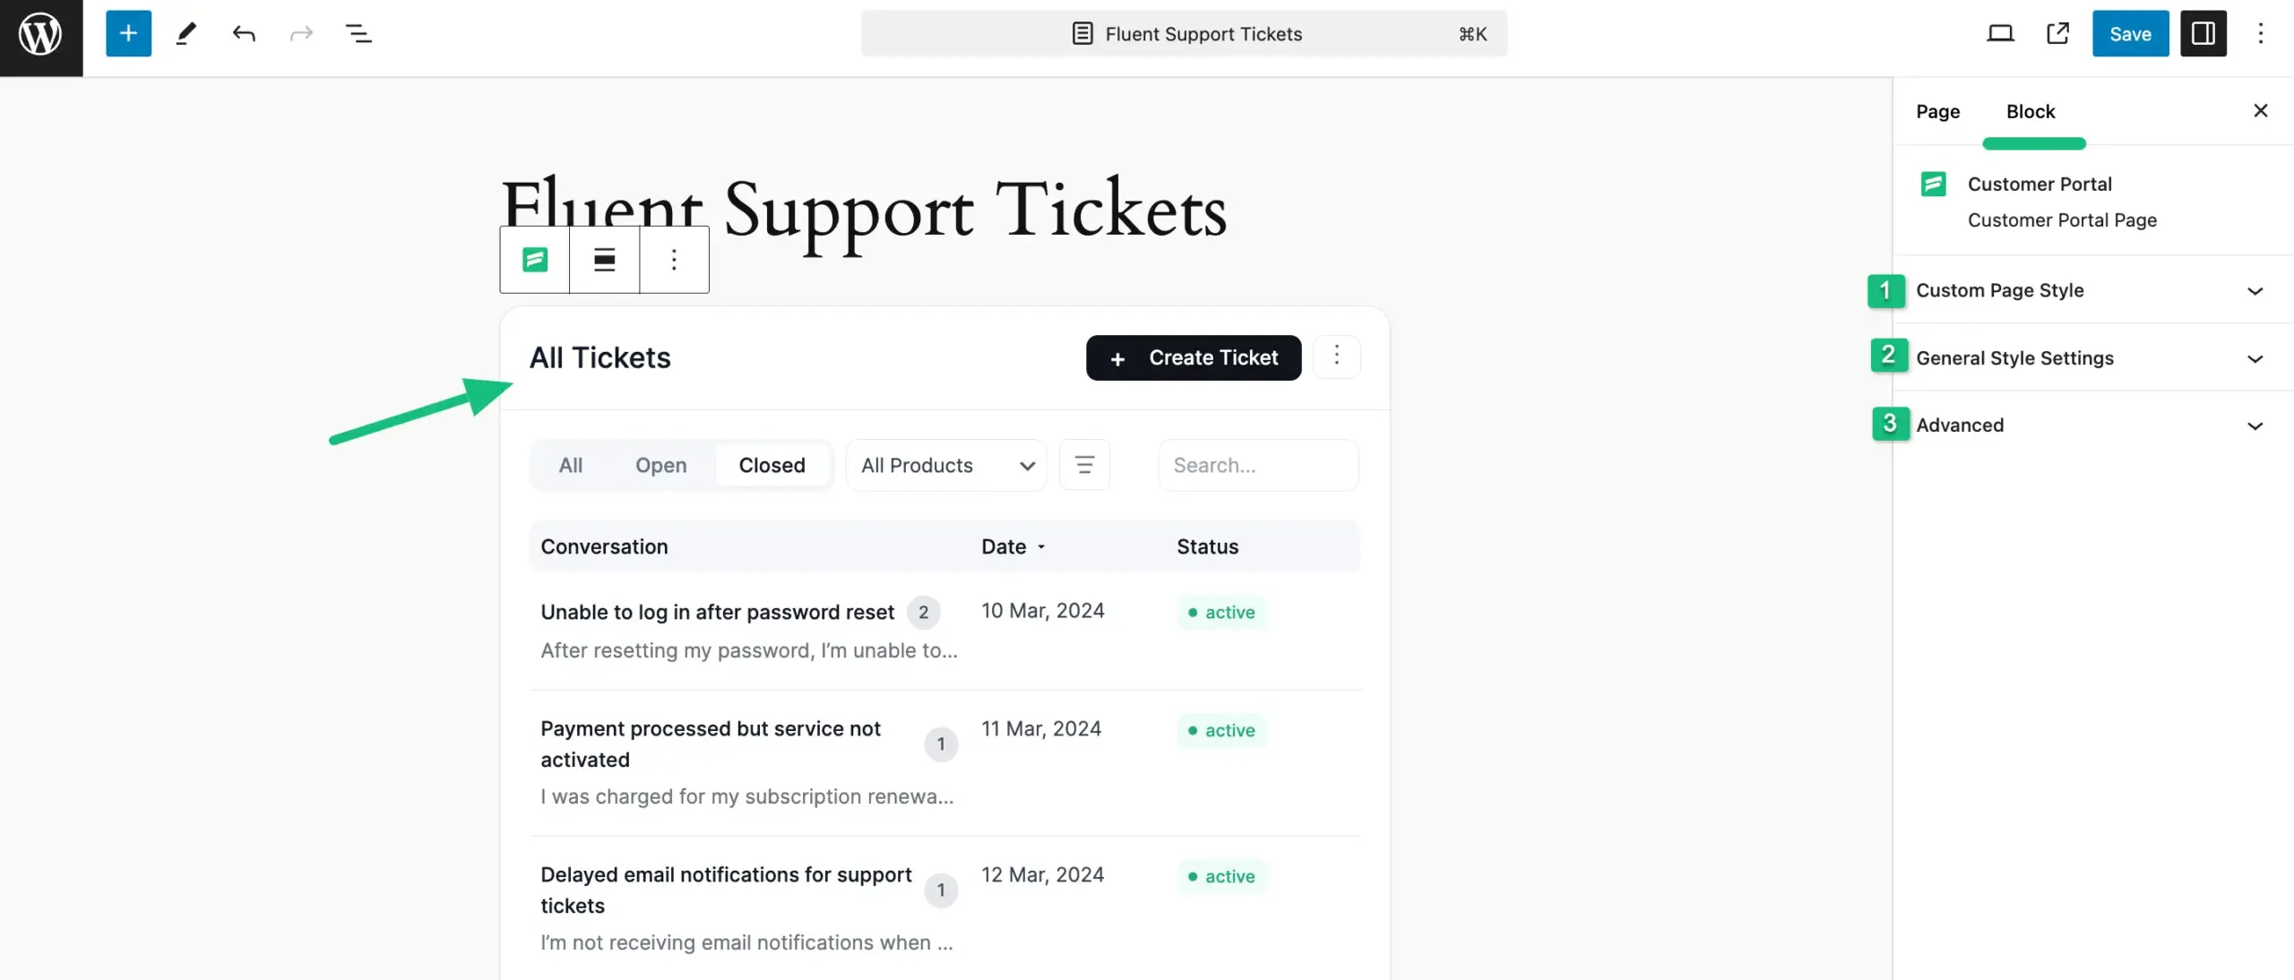
Task: Open the block inserter plus button
Action: coord(128,34)
